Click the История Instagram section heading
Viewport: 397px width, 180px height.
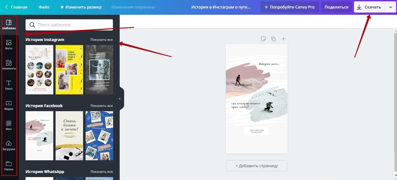(x=45, y=40)
